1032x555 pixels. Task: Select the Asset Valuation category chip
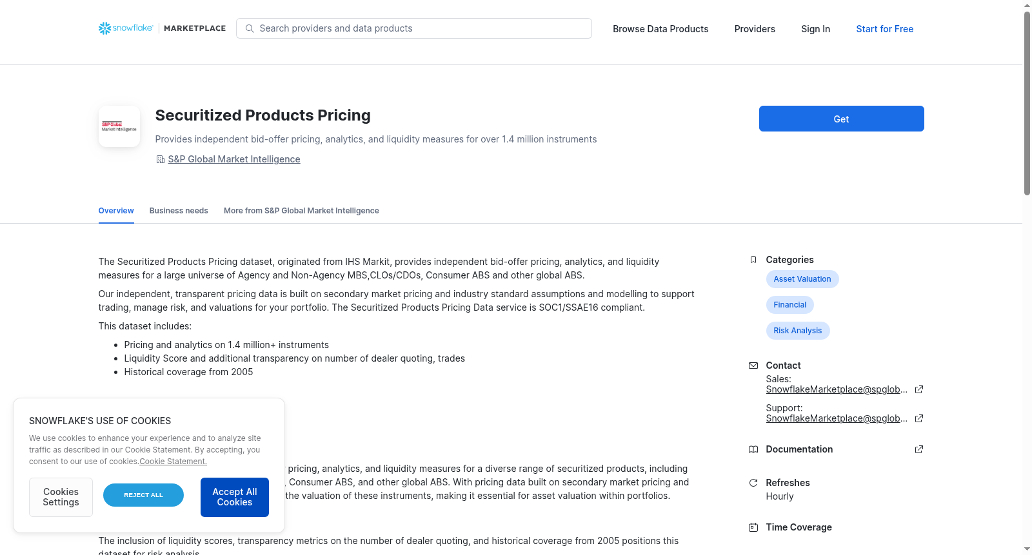coord(802,279)
